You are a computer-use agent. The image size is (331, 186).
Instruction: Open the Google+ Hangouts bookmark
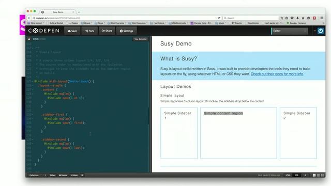point(296,23)
